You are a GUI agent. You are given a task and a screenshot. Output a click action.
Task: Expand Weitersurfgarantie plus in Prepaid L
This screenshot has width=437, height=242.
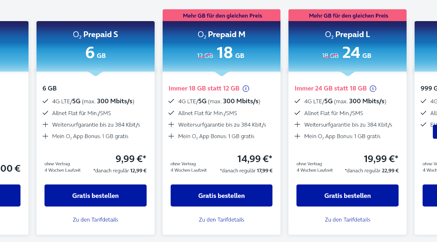point(297,125)
